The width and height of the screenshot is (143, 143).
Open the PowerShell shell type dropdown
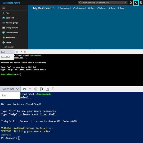pos(10,89)
